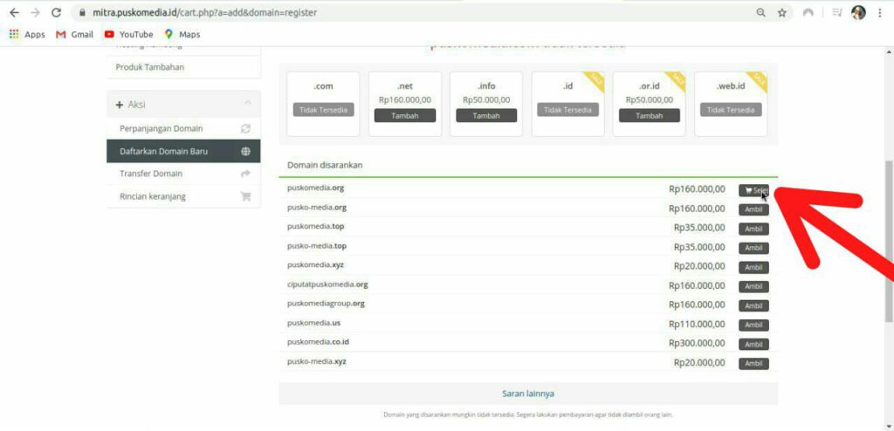Select Daftarkan Domain Baru menu item

[183, 151]
